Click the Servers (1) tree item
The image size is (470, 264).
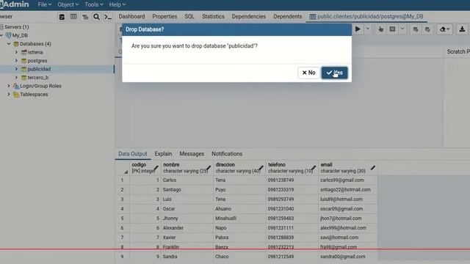coord(16,27)
